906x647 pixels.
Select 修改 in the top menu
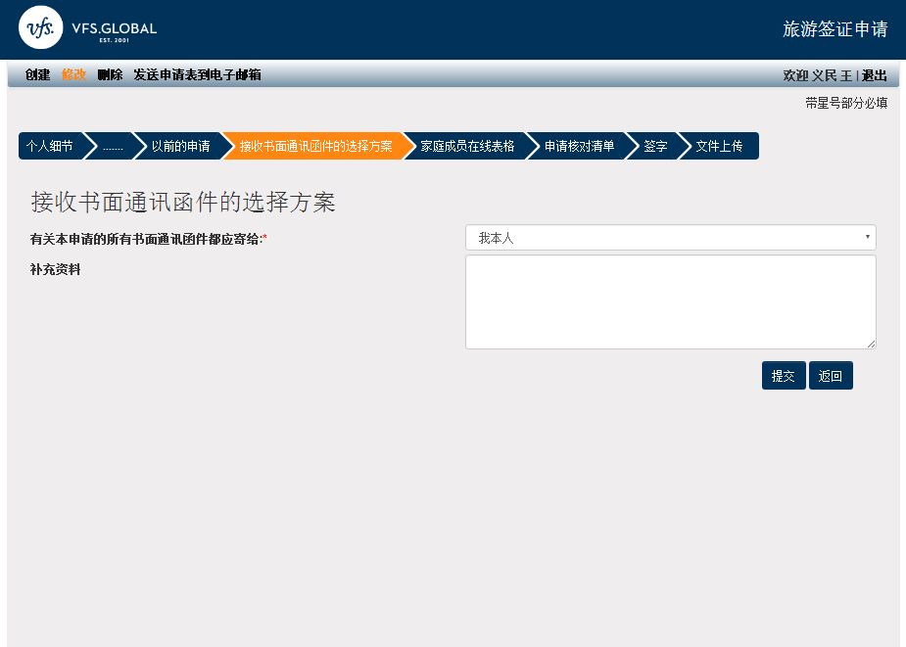(x=73, y=75)
